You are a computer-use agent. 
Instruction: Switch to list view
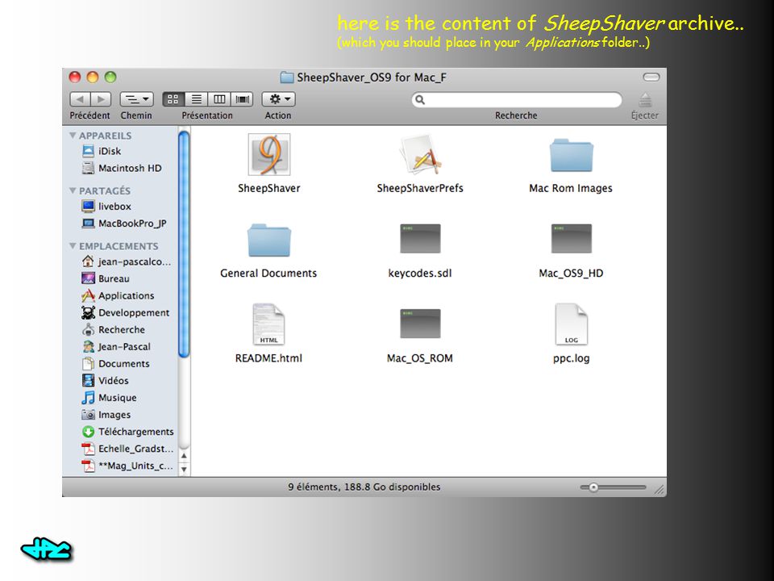click(197, 99)
